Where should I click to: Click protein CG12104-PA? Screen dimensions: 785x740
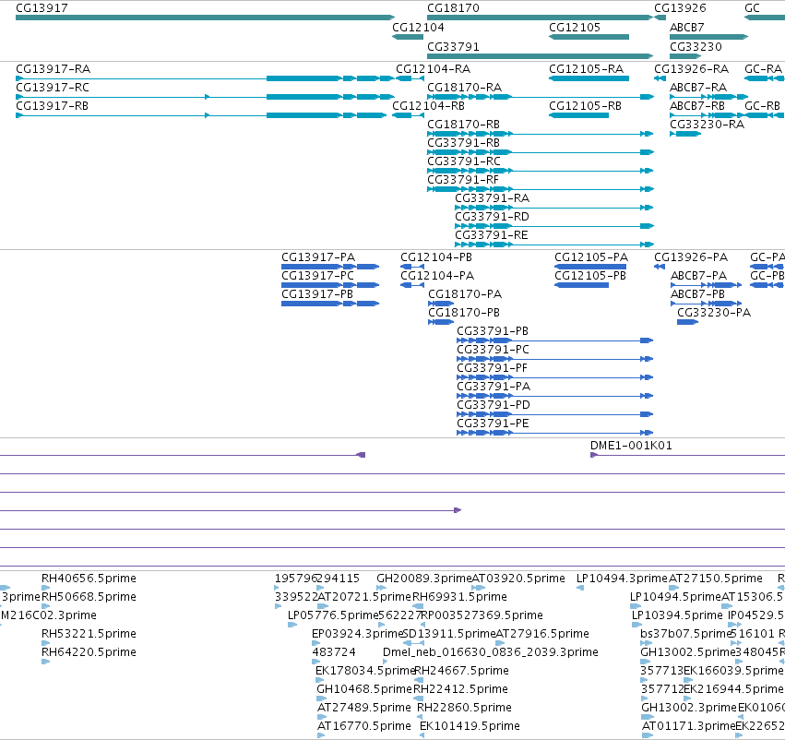coord(412,285)
